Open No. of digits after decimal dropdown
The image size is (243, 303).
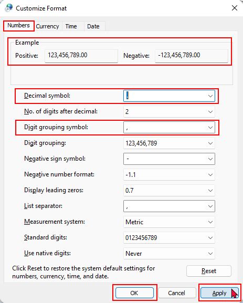169,112
